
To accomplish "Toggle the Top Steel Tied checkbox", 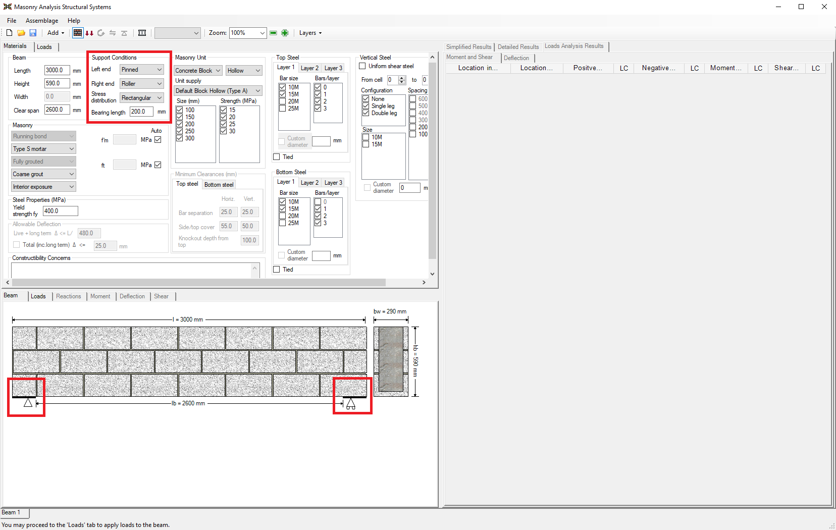I will 277,157.
